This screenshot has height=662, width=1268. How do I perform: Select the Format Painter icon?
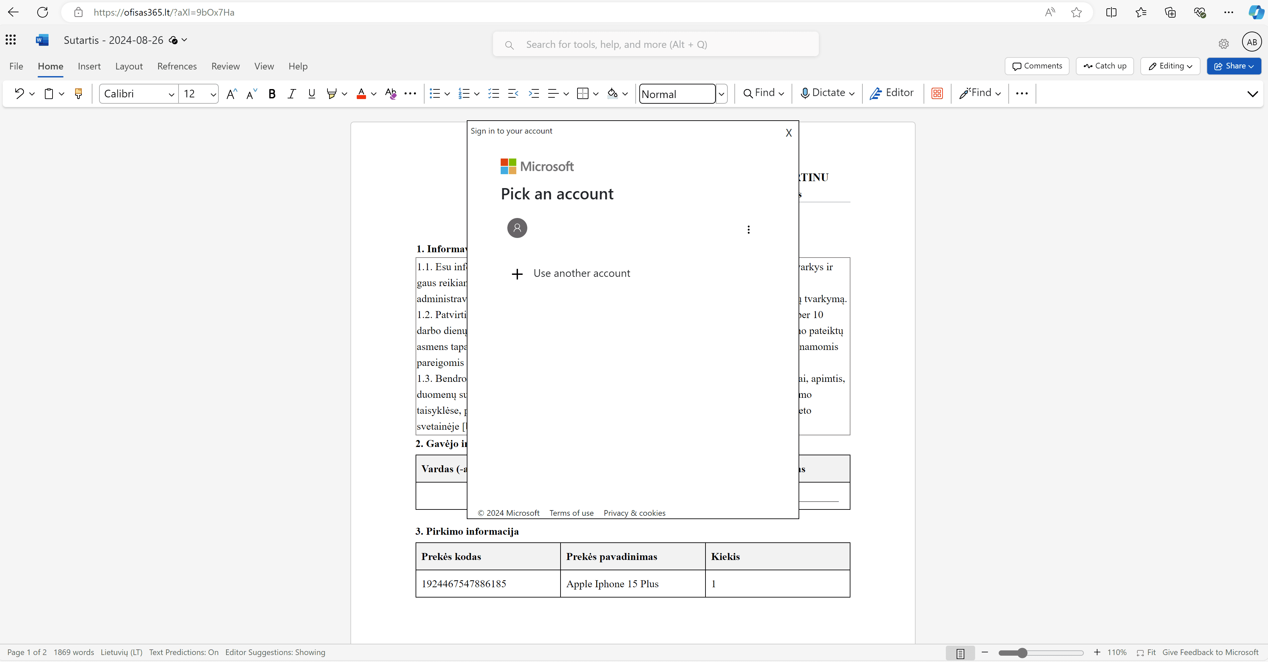point(78,93)
